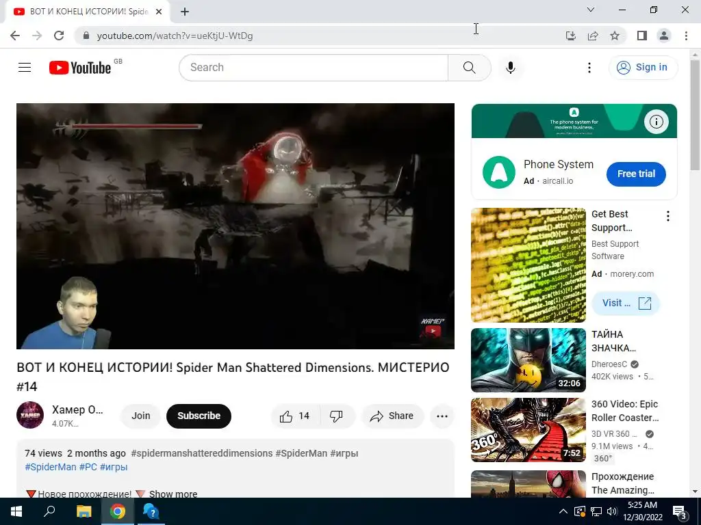Image resolution: width=701 pixels, height=525 pixels.
Task: Start voice search with the microphone
Action: pyautogui.click(x=511, y=68)
